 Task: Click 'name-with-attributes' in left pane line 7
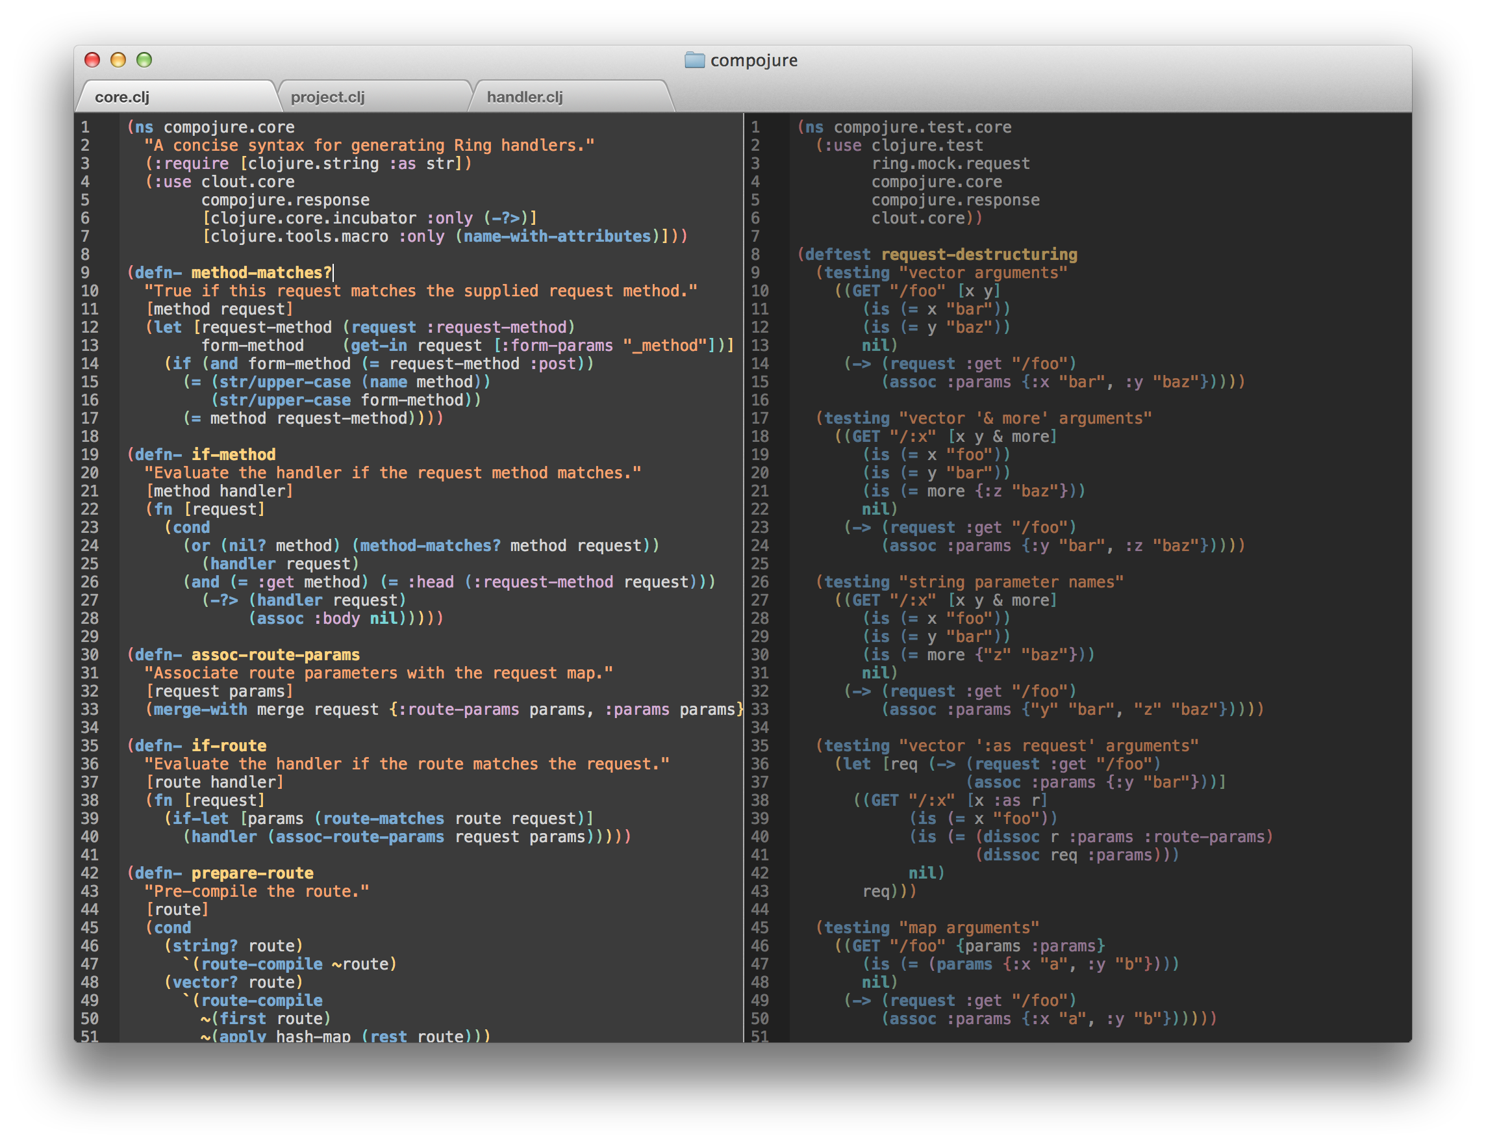pos(557,237)
